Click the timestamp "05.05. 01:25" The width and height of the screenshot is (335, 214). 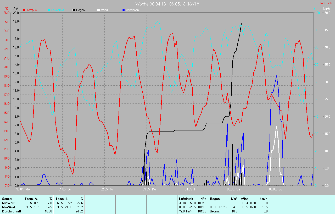(218, 207)
